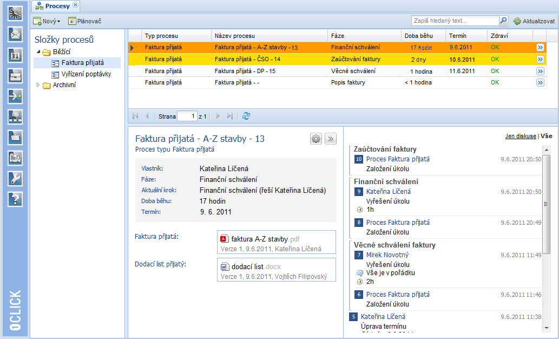Collapse the Běžící folder tree node
Image resolution: width=559 pixels, height=339 pixels.
click(38, 53)
